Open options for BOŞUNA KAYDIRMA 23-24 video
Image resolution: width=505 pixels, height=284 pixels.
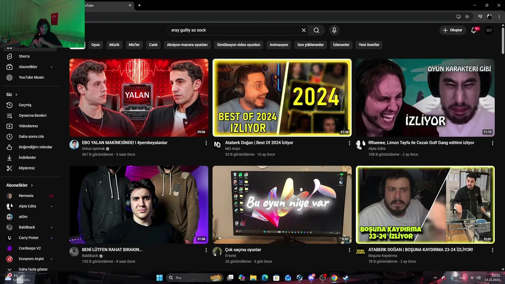click(492, 250)
